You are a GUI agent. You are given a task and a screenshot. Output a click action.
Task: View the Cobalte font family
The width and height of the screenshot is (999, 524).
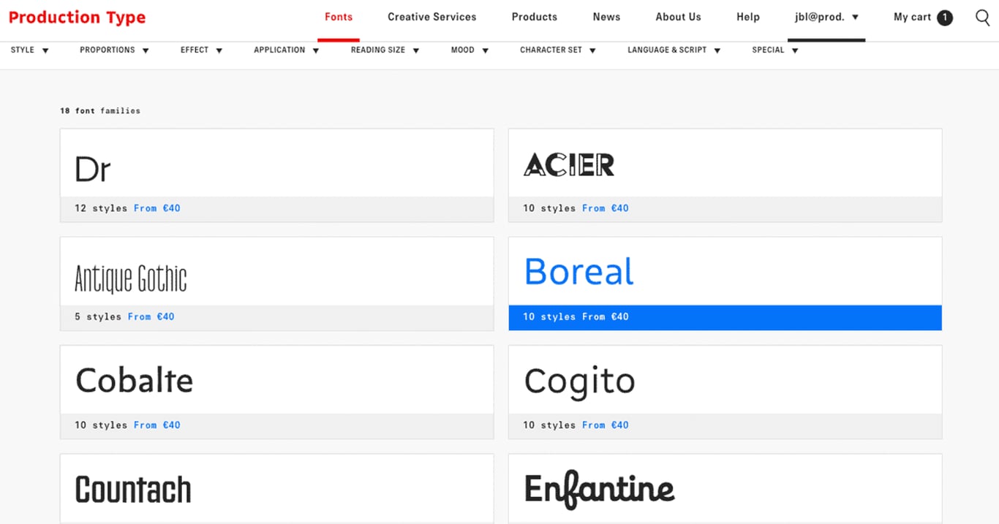[276, 392]
